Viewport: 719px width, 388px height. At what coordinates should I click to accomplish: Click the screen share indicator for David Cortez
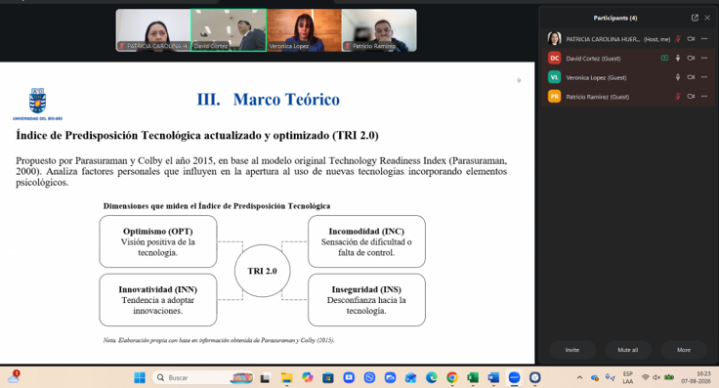[664, 58]
